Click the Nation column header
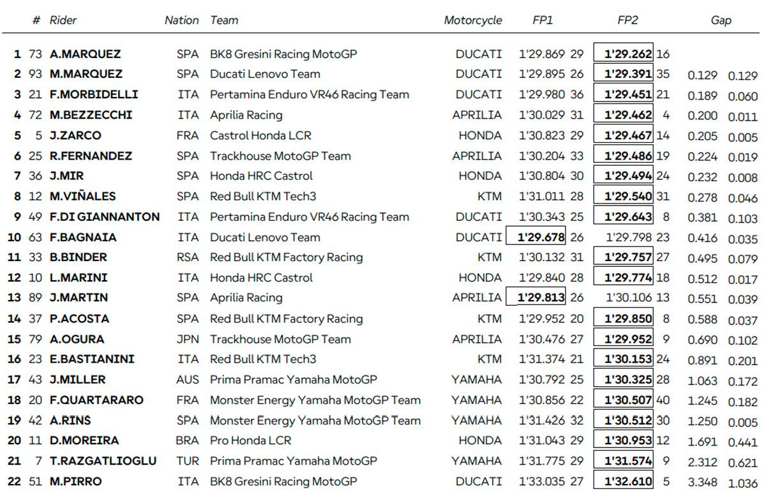 click(181, 20)
